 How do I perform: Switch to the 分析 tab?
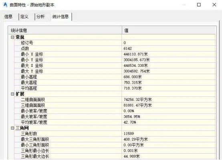point(40,17)
